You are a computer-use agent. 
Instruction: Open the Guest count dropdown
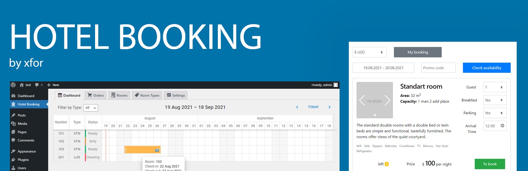click(495, 87)
